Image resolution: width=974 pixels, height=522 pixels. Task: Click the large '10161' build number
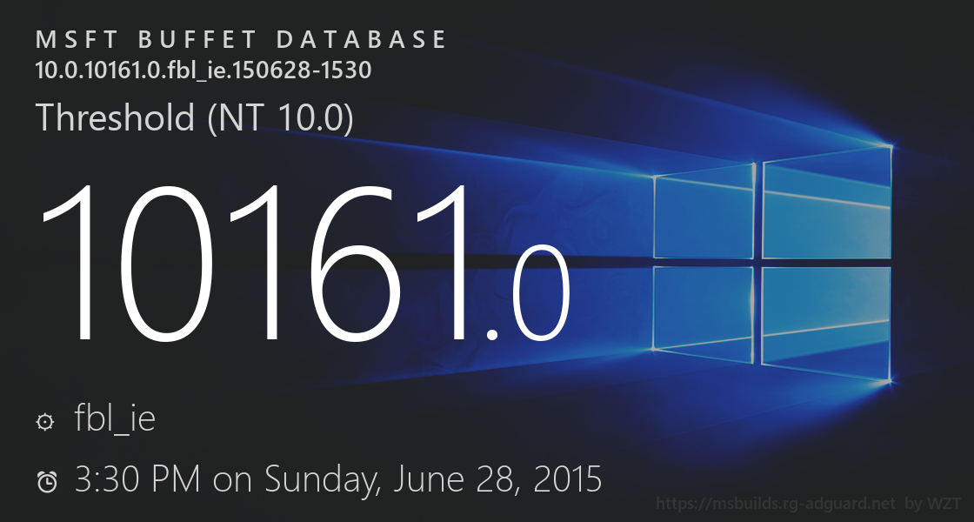255,264
